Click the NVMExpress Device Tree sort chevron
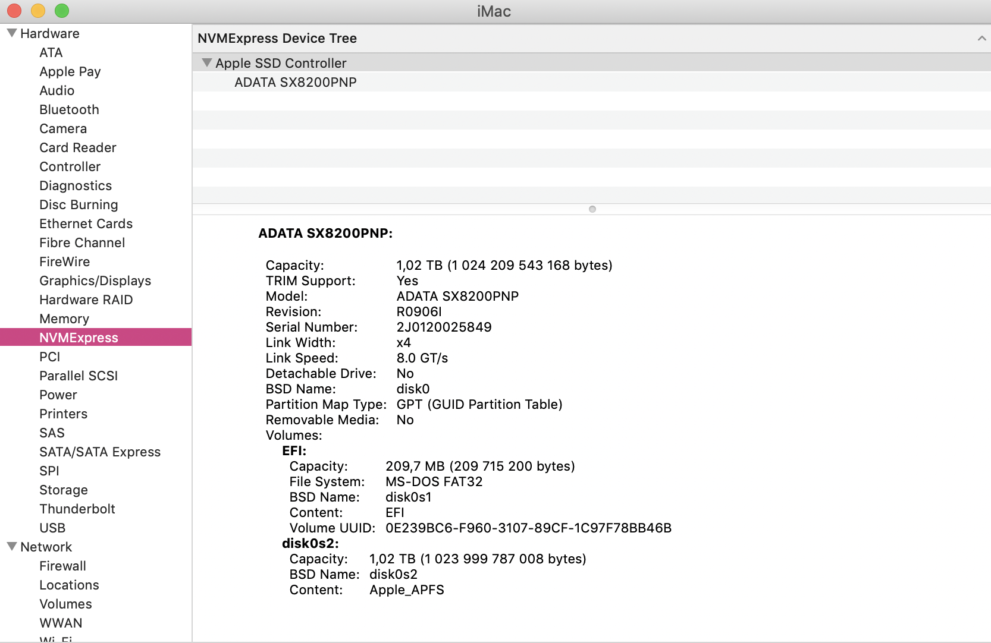 tap(981, 38)
